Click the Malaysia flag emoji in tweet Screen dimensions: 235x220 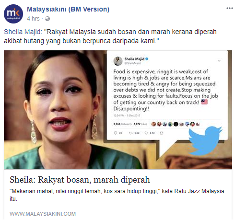(x=204, y=102)
